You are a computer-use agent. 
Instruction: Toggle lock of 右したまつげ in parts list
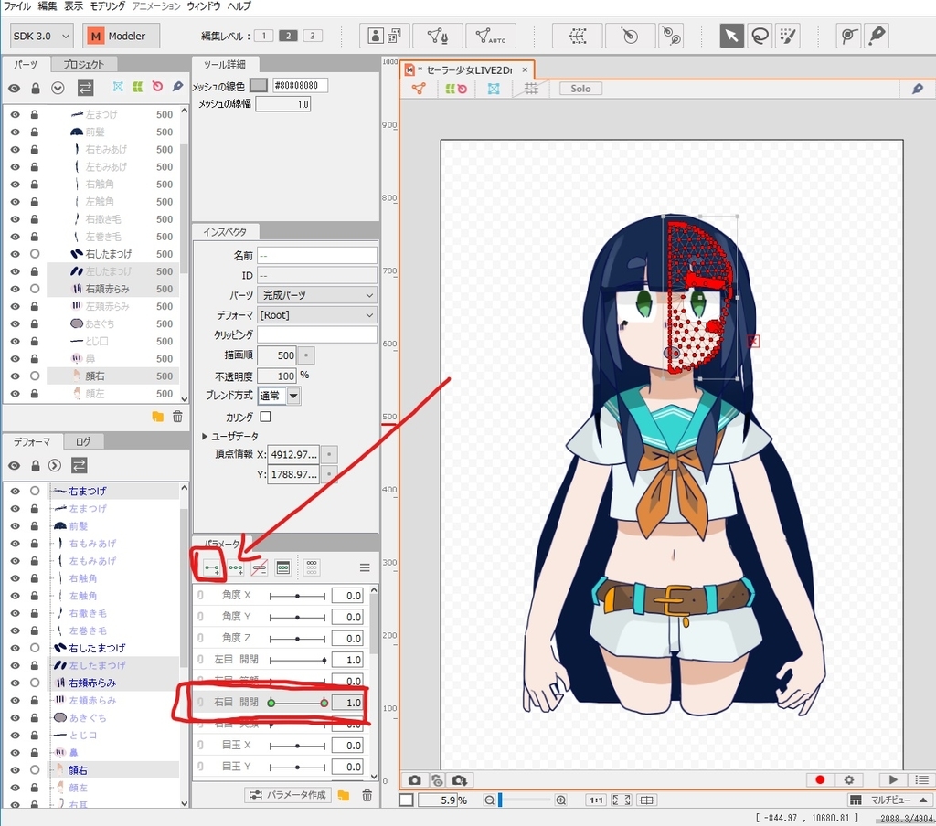[35, 254]
